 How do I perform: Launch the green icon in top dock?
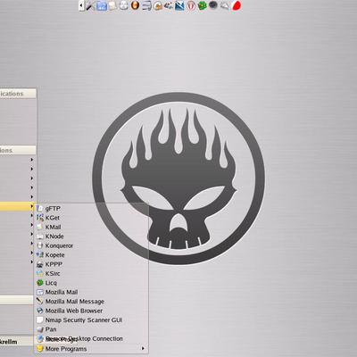click(203, 5)
